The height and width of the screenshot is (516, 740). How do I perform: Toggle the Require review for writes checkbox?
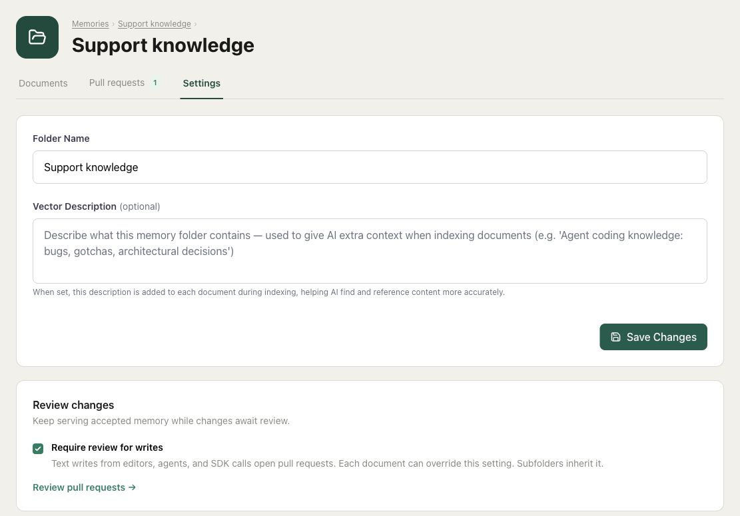[x=38, y=448]
